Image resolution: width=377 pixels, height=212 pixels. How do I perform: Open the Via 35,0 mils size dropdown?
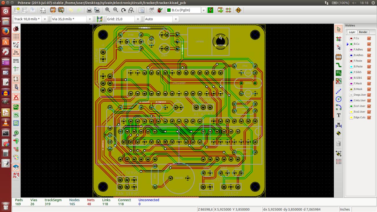(x=90, y=19)
